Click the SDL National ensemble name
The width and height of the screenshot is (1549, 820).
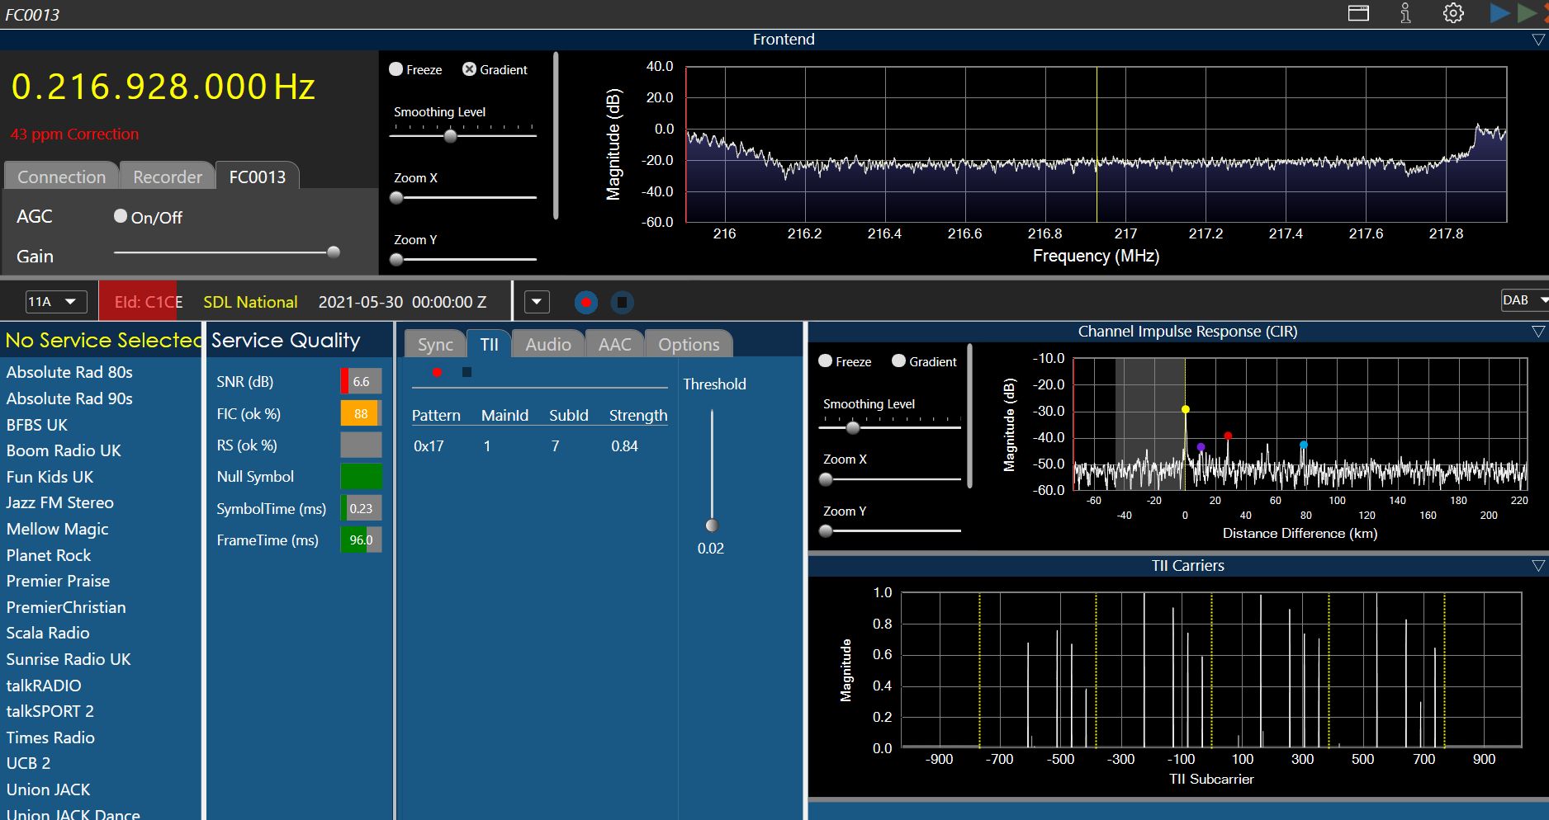250,302
